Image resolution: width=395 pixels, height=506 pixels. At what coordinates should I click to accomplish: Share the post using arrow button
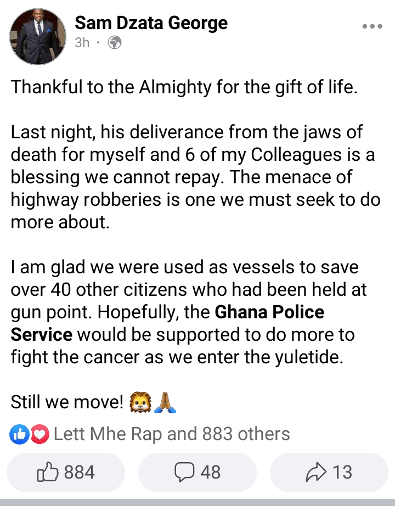pos(329,472)
